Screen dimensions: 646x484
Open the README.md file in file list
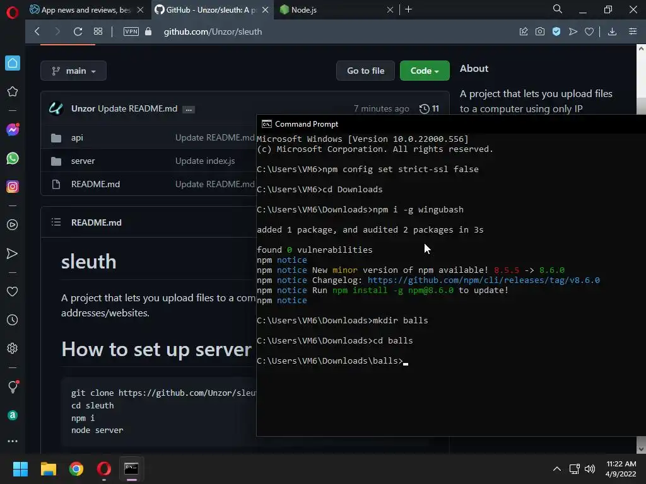point(96,185)
